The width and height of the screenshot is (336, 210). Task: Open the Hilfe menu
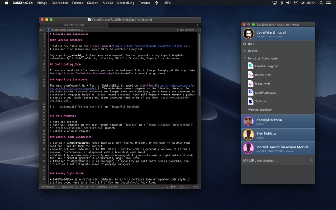167,3
